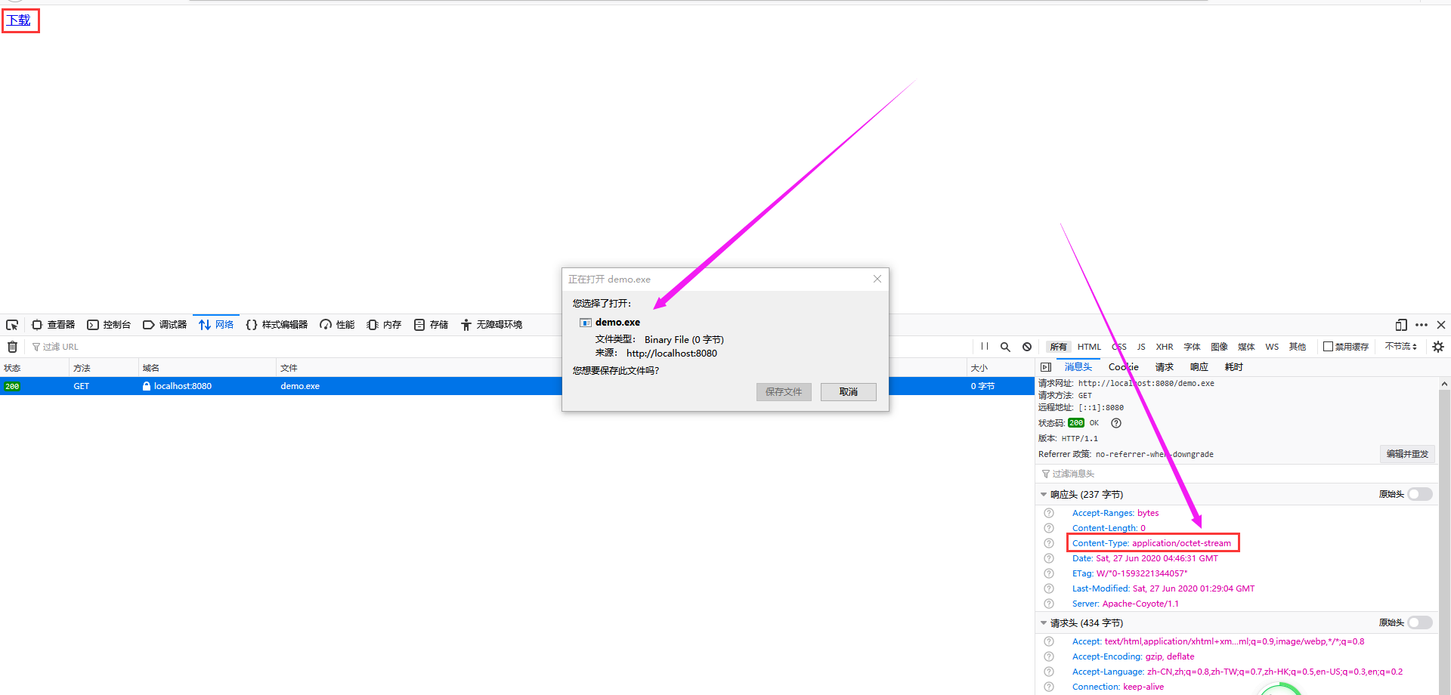Clear network requests with trash icon
Image resolution: width=1451 pixels, height=695 pixels.
tap(12, 347)
